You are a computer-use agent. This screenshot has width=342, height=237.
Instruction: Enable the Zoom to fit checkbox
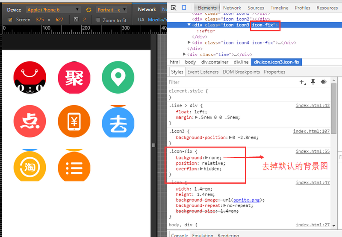click(x=98, y=20)
